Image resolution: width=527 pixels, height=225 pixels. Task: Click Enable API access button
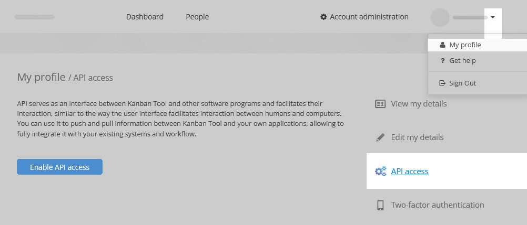coord(59,167)
